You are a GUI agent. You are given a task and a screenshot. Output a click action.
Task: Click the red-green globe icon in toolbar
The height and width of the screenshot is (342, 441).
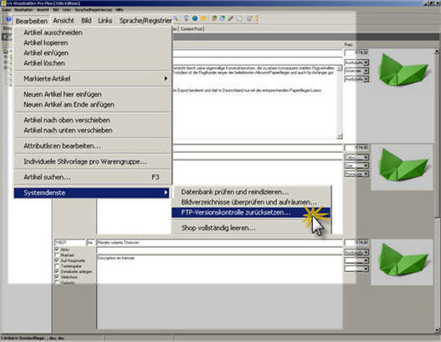click(x=214, y=19)
